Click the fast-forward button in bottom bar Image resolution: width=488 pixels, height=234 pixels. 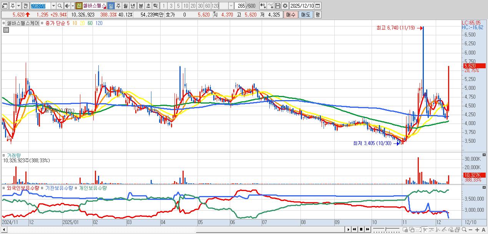(367, 229)
